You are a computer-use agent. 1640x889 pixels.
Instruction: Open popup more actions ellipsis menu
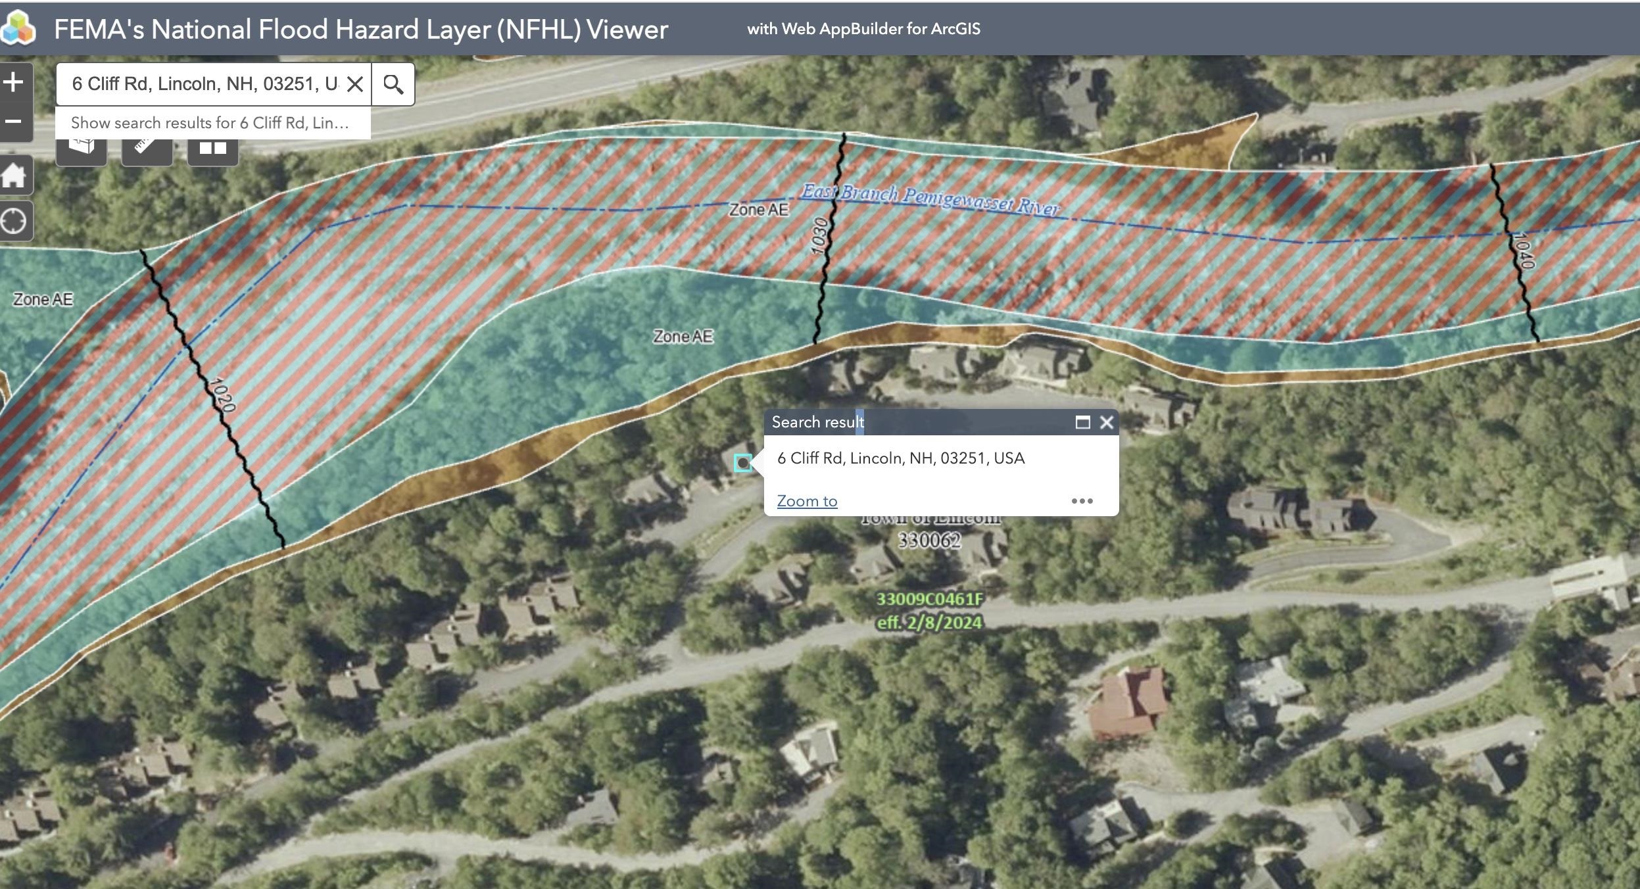pyautogui.click(x=1082, y=501)
